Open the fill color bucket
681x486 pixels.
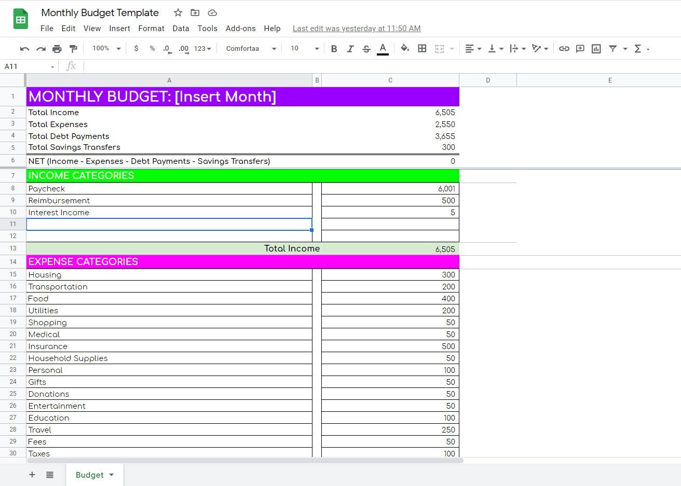(405, 48)
